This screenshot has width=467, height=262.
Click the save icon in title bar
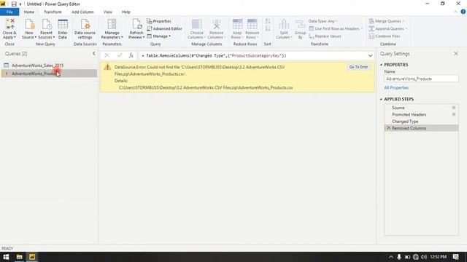pos(14,4)
